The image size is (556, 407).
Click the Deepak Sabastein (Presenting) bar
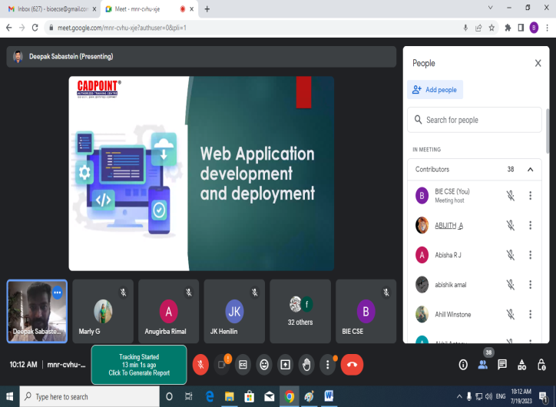coord(201,56)
